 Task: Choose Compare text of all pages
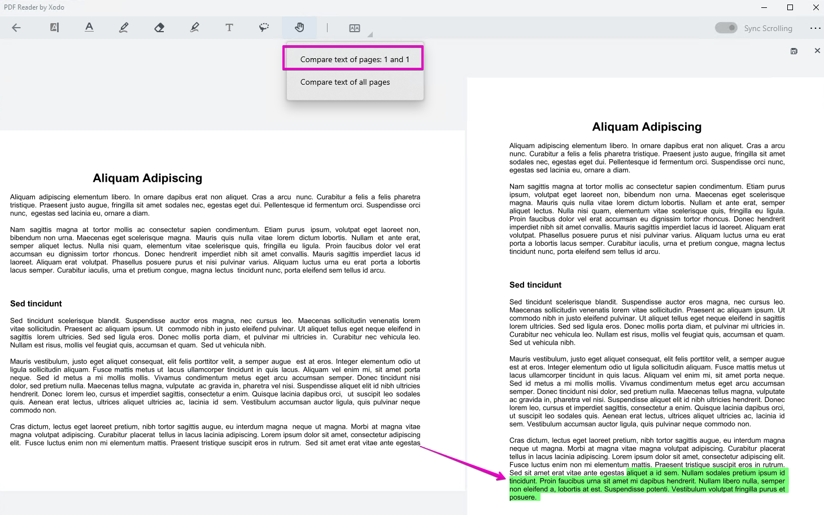pyautogui.click(x=345, y=82)
